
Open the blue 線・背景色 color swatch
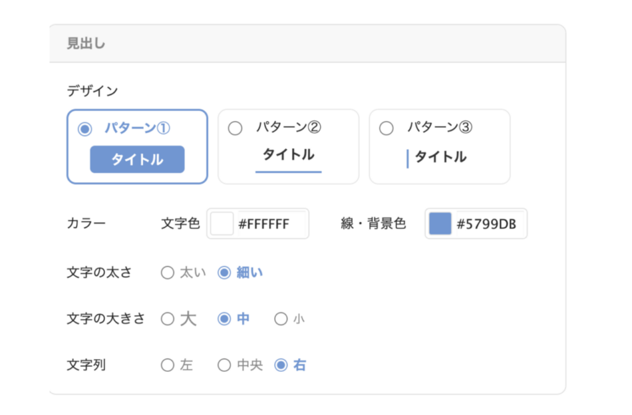tap(440, 223)
